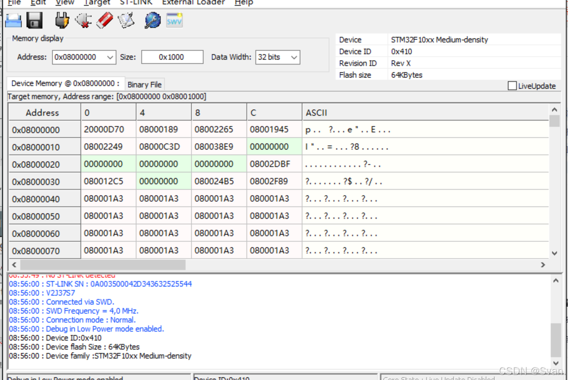Run Full chip erase eraser icon
Viewport: 568px width, 380px height.
[105, 20]
